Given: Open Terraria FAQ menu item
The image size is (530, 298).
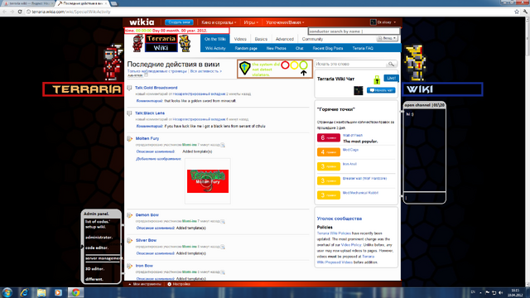Looking at the screenshot, I should point(363,48).
